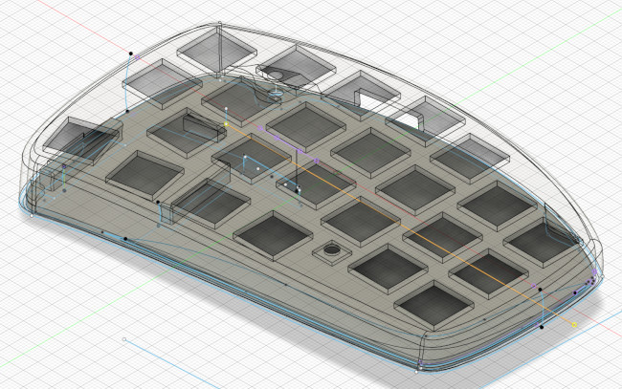Click the round feature near the top center
This screenshot has height=389, width=622.
276,94
